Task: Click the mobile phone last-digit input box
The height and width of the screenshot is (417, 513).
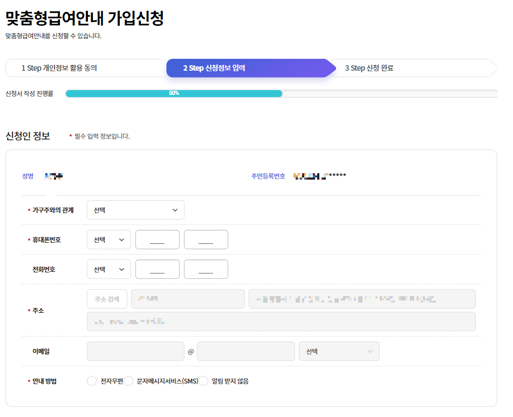Action: pos(206,239)
